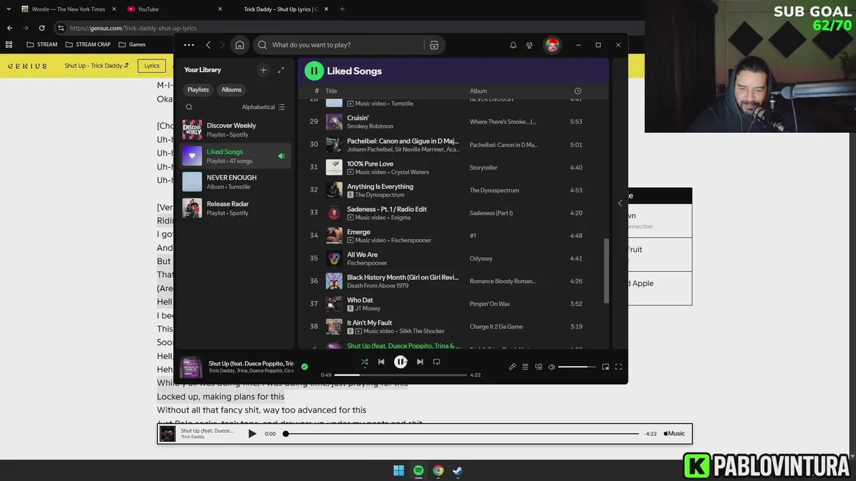This screenshot has width=856, height=481.
Task: Sort tracks by Title column
Action: click(x=331, y=91)
